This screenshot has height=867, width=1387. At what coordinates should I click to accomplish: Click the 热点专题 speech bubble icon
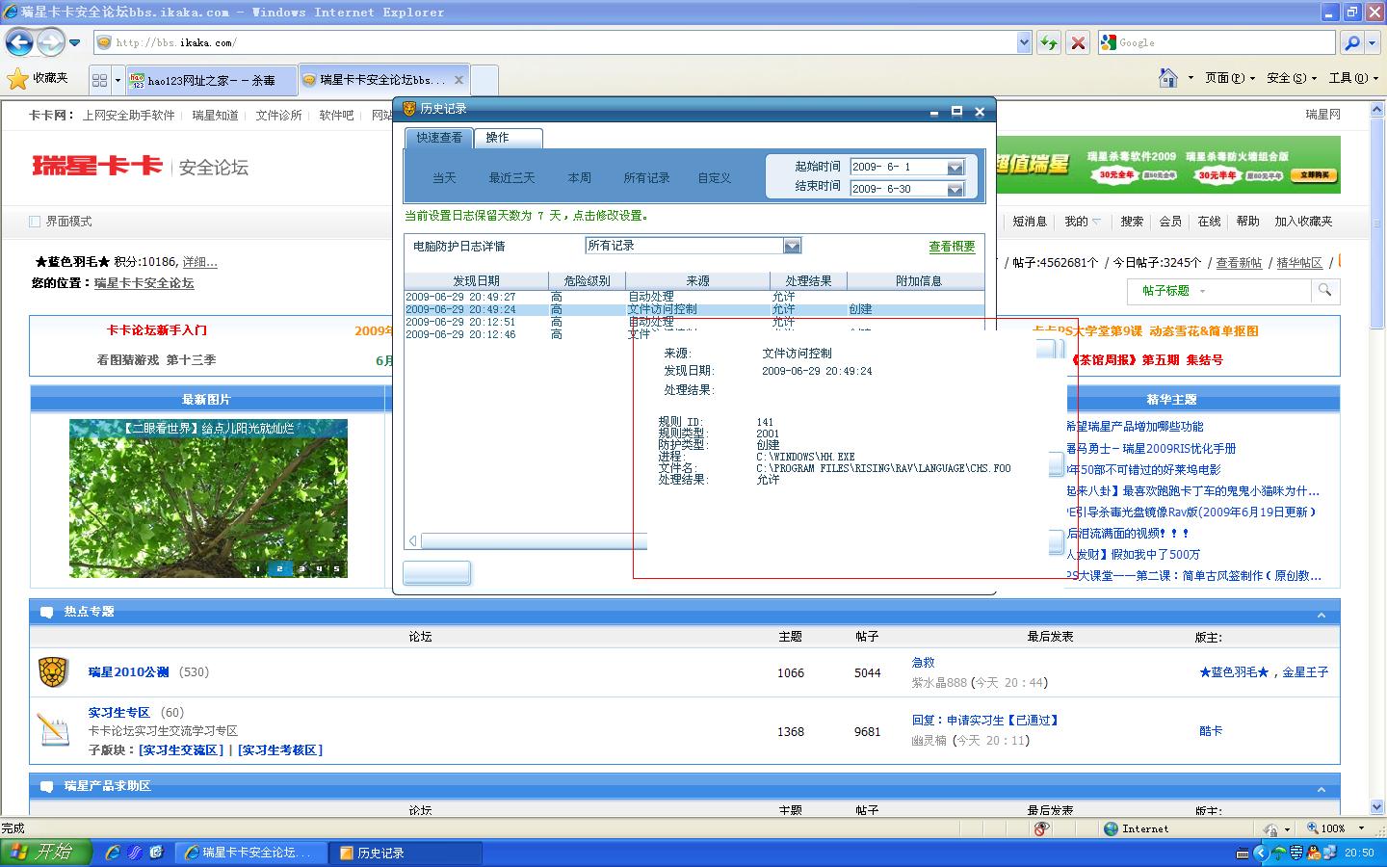tap(46, 612)
